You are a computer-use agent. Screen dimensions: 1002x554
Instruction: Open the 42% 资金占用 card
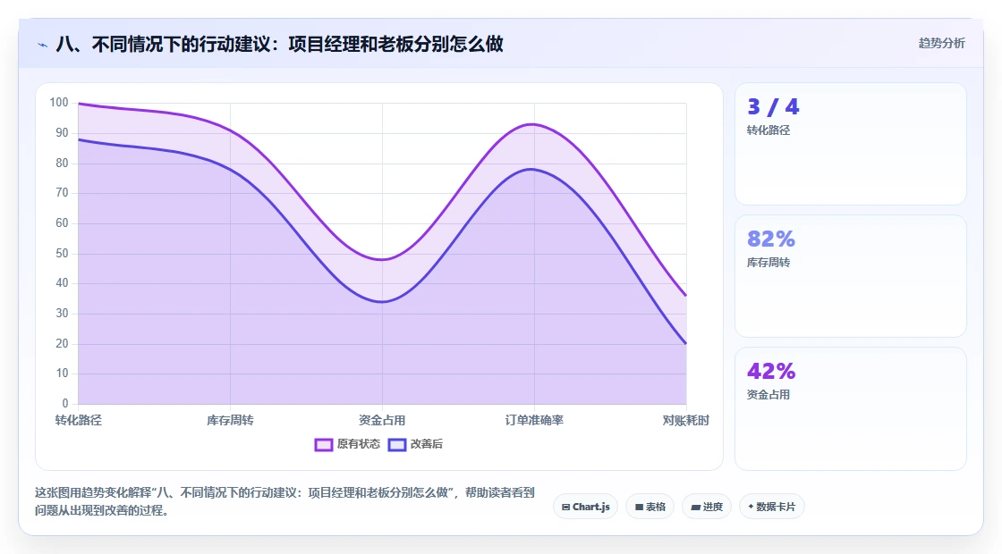(851, 408)
